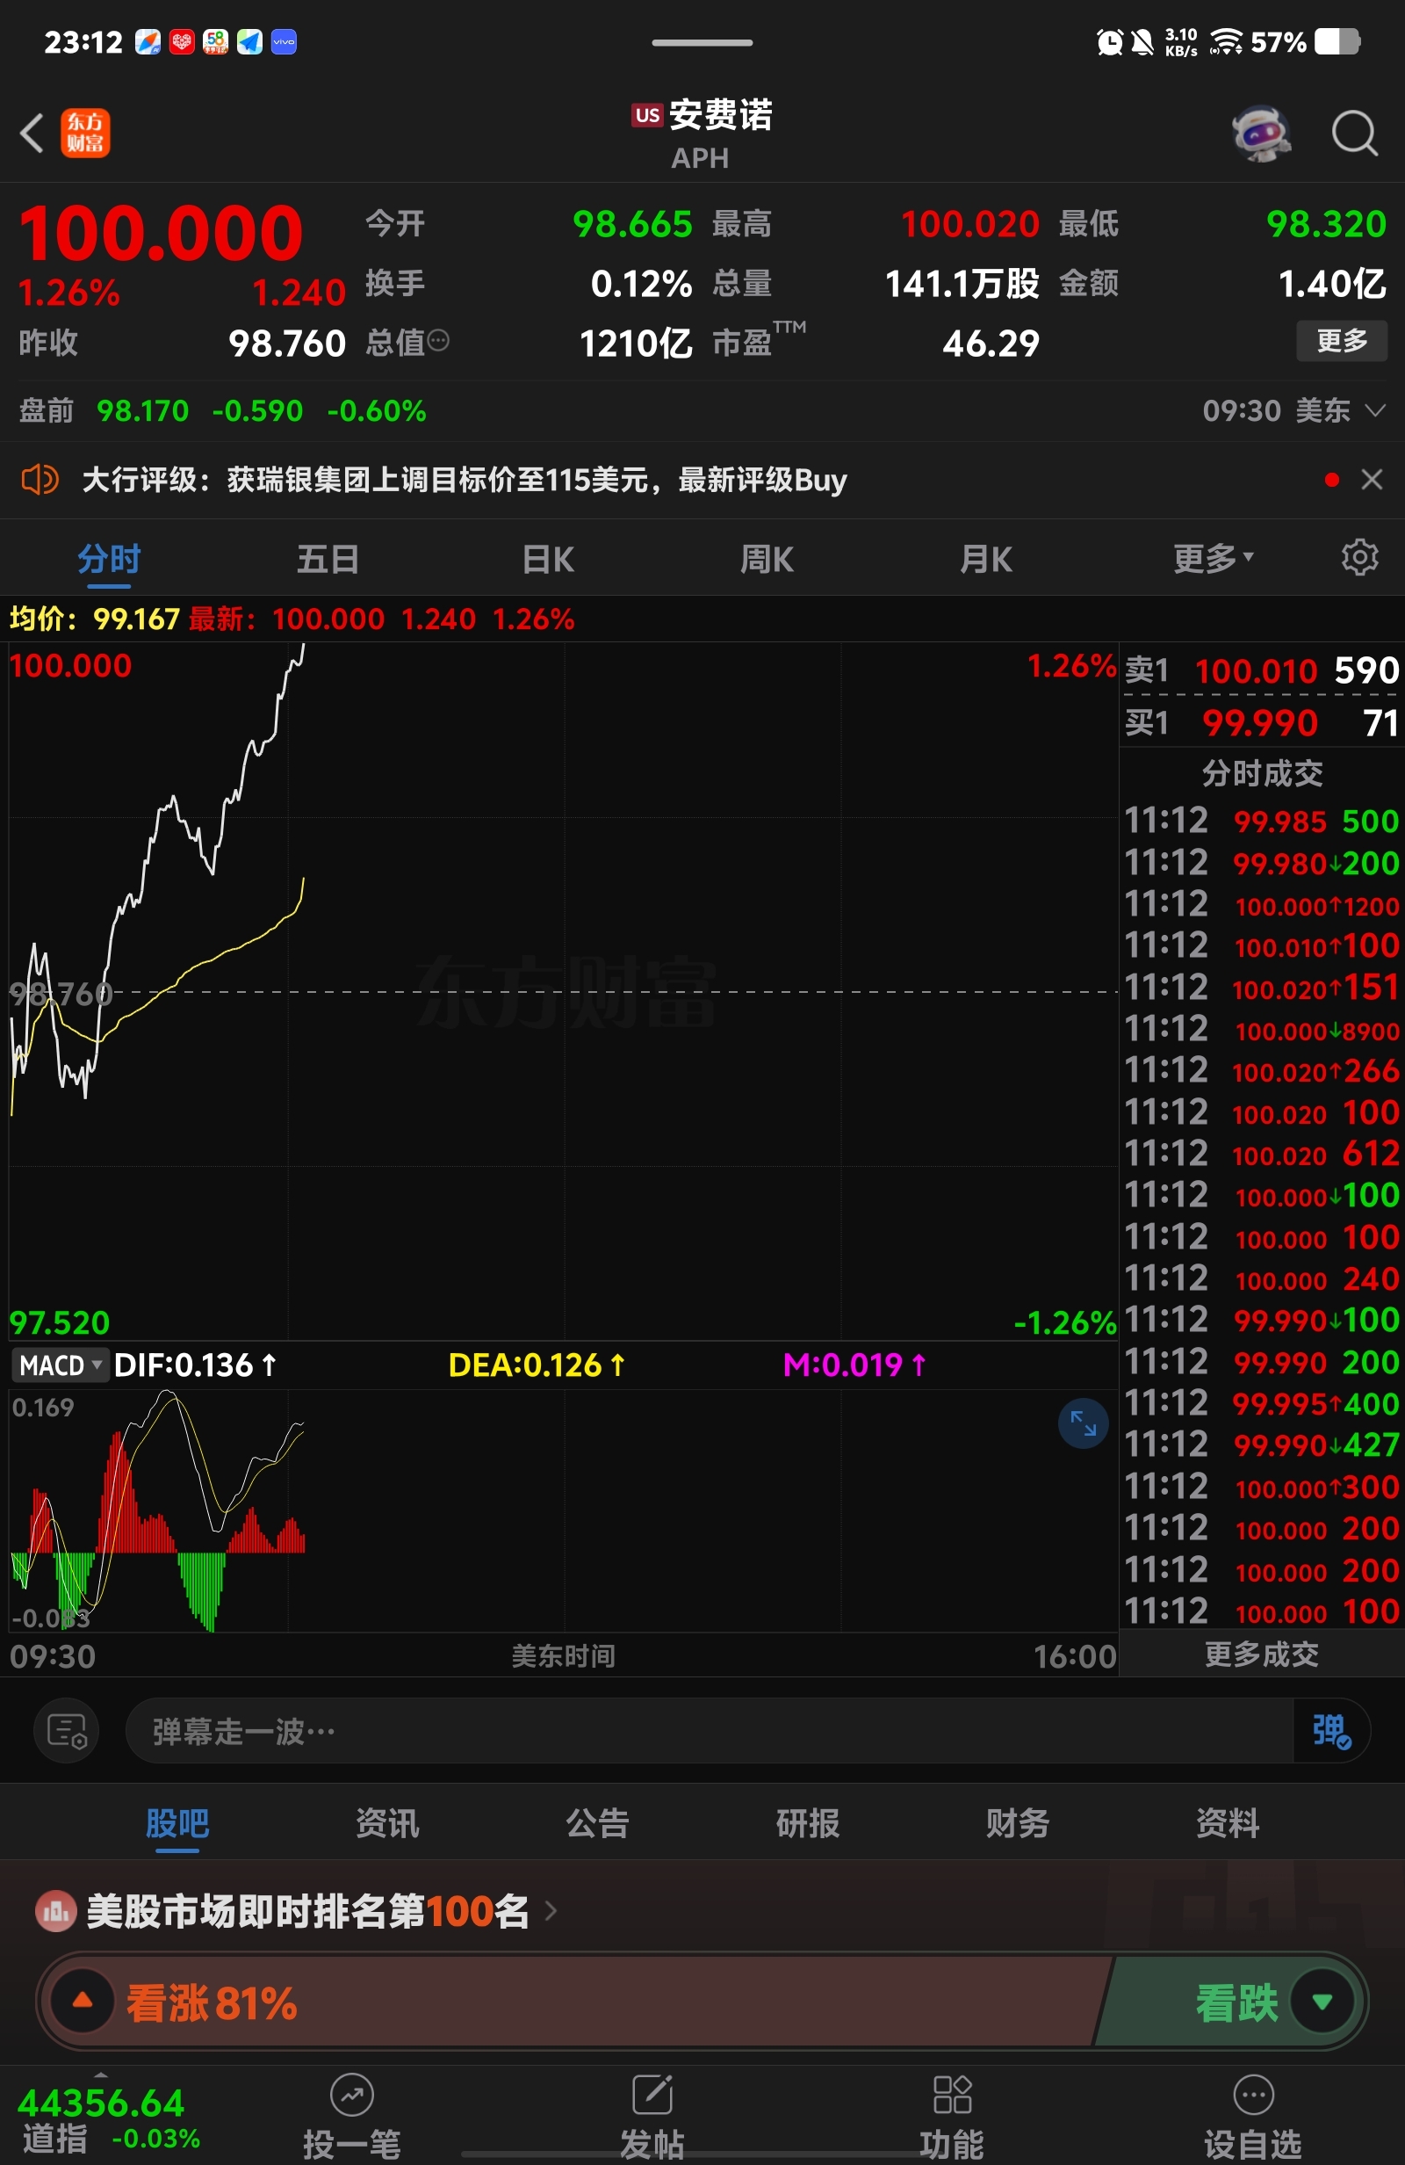Open the robot assistant avatar
This screenshot has width=1405, height=2165.
1261,134
